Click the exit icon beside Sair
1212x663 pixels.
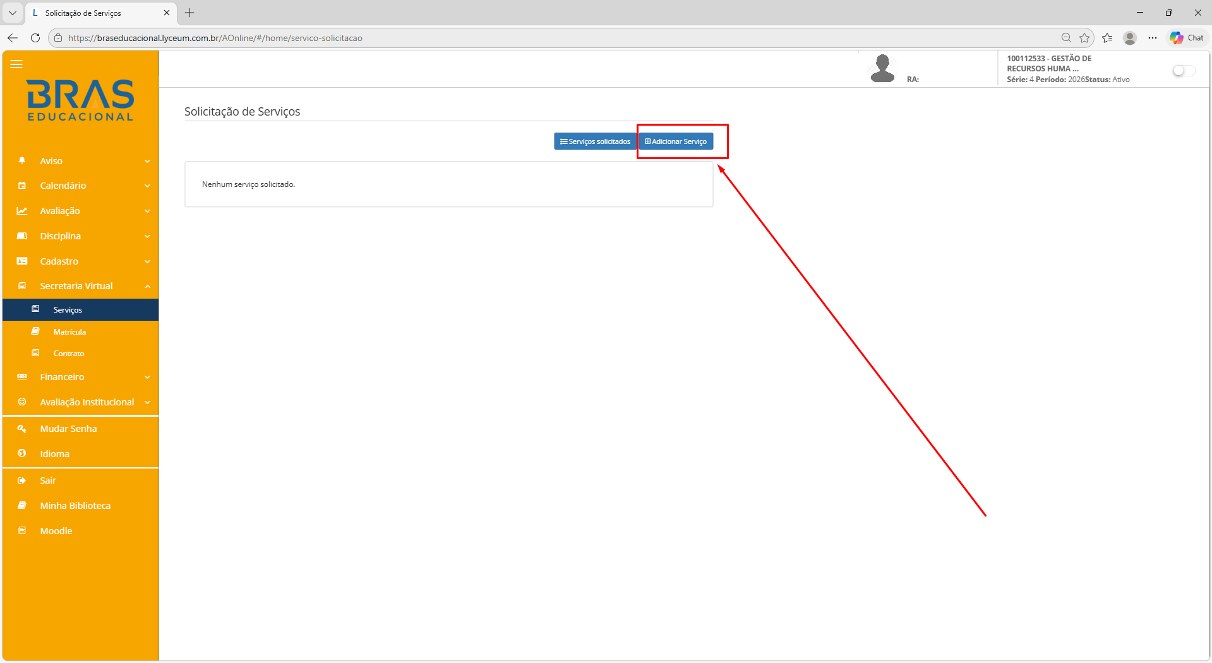22,481
